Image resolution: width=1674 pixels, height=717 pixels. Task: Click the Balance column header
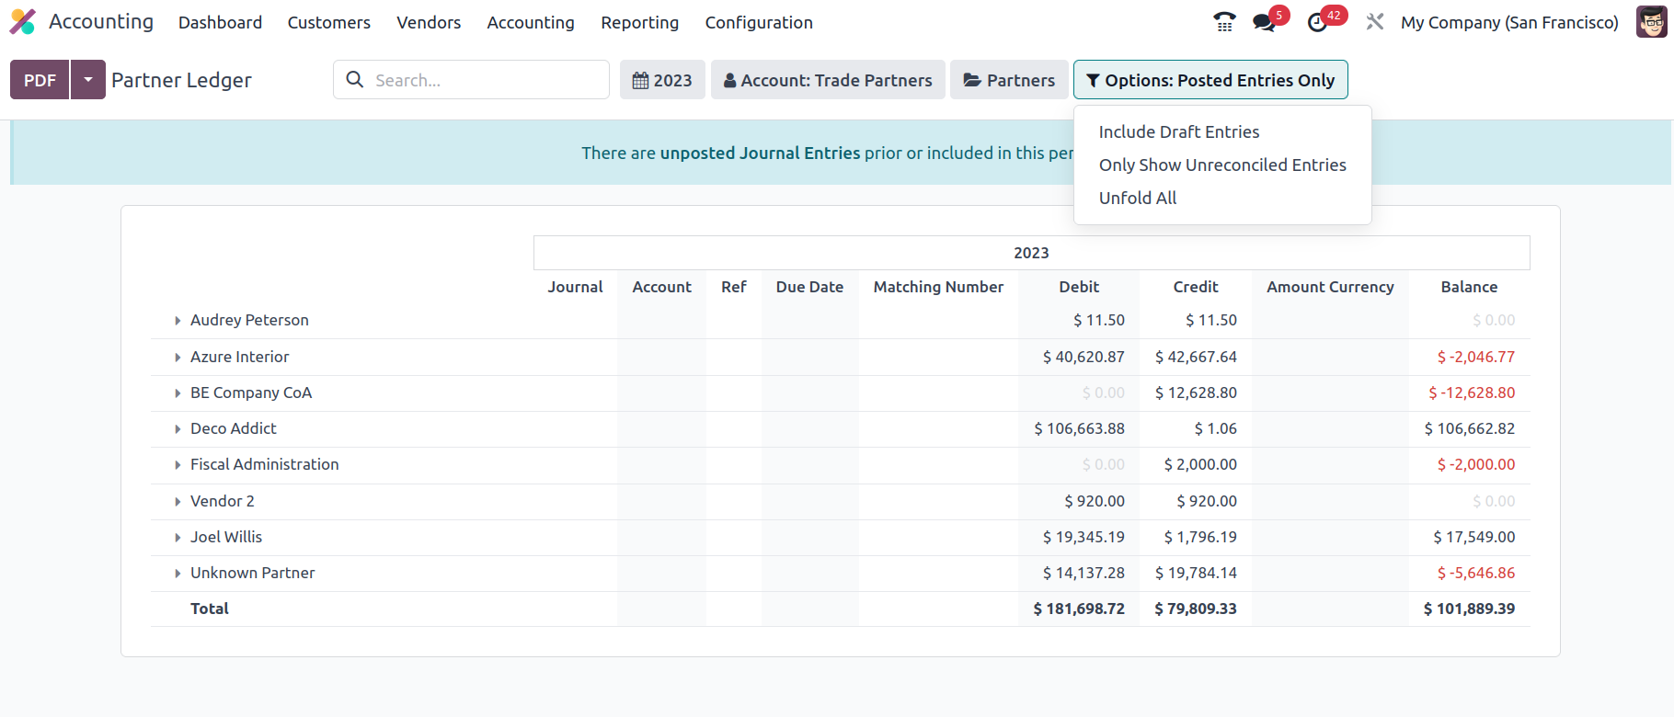1469,287
